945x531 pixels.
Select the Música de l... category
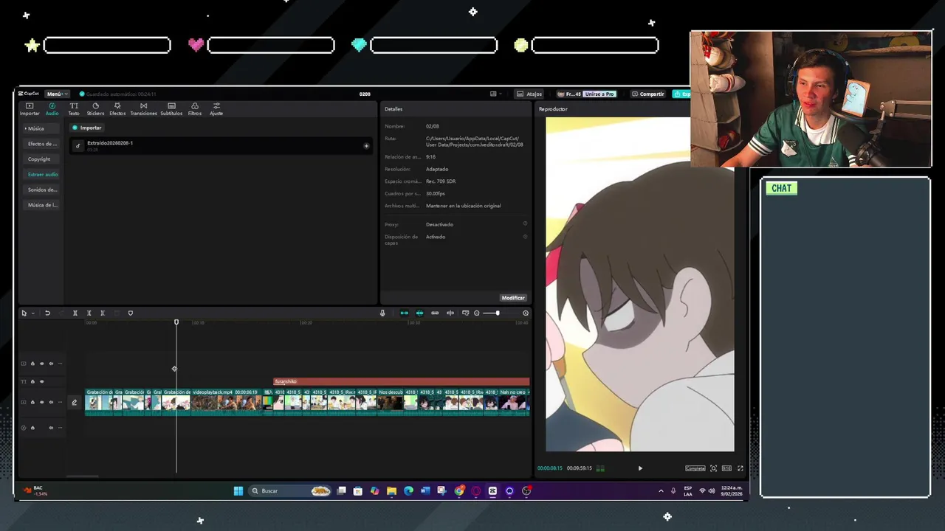(x=42, y=205)
